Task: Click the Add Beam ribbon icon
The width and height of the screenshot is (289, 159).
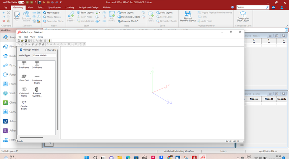Action: pyautogui.click(x=71, y=16)
